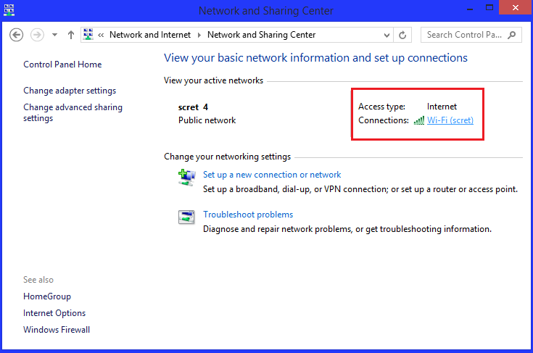Viewport: 533px width, 353px height.
Task: Open the address bar history dropdown
Action: [387, 35]
